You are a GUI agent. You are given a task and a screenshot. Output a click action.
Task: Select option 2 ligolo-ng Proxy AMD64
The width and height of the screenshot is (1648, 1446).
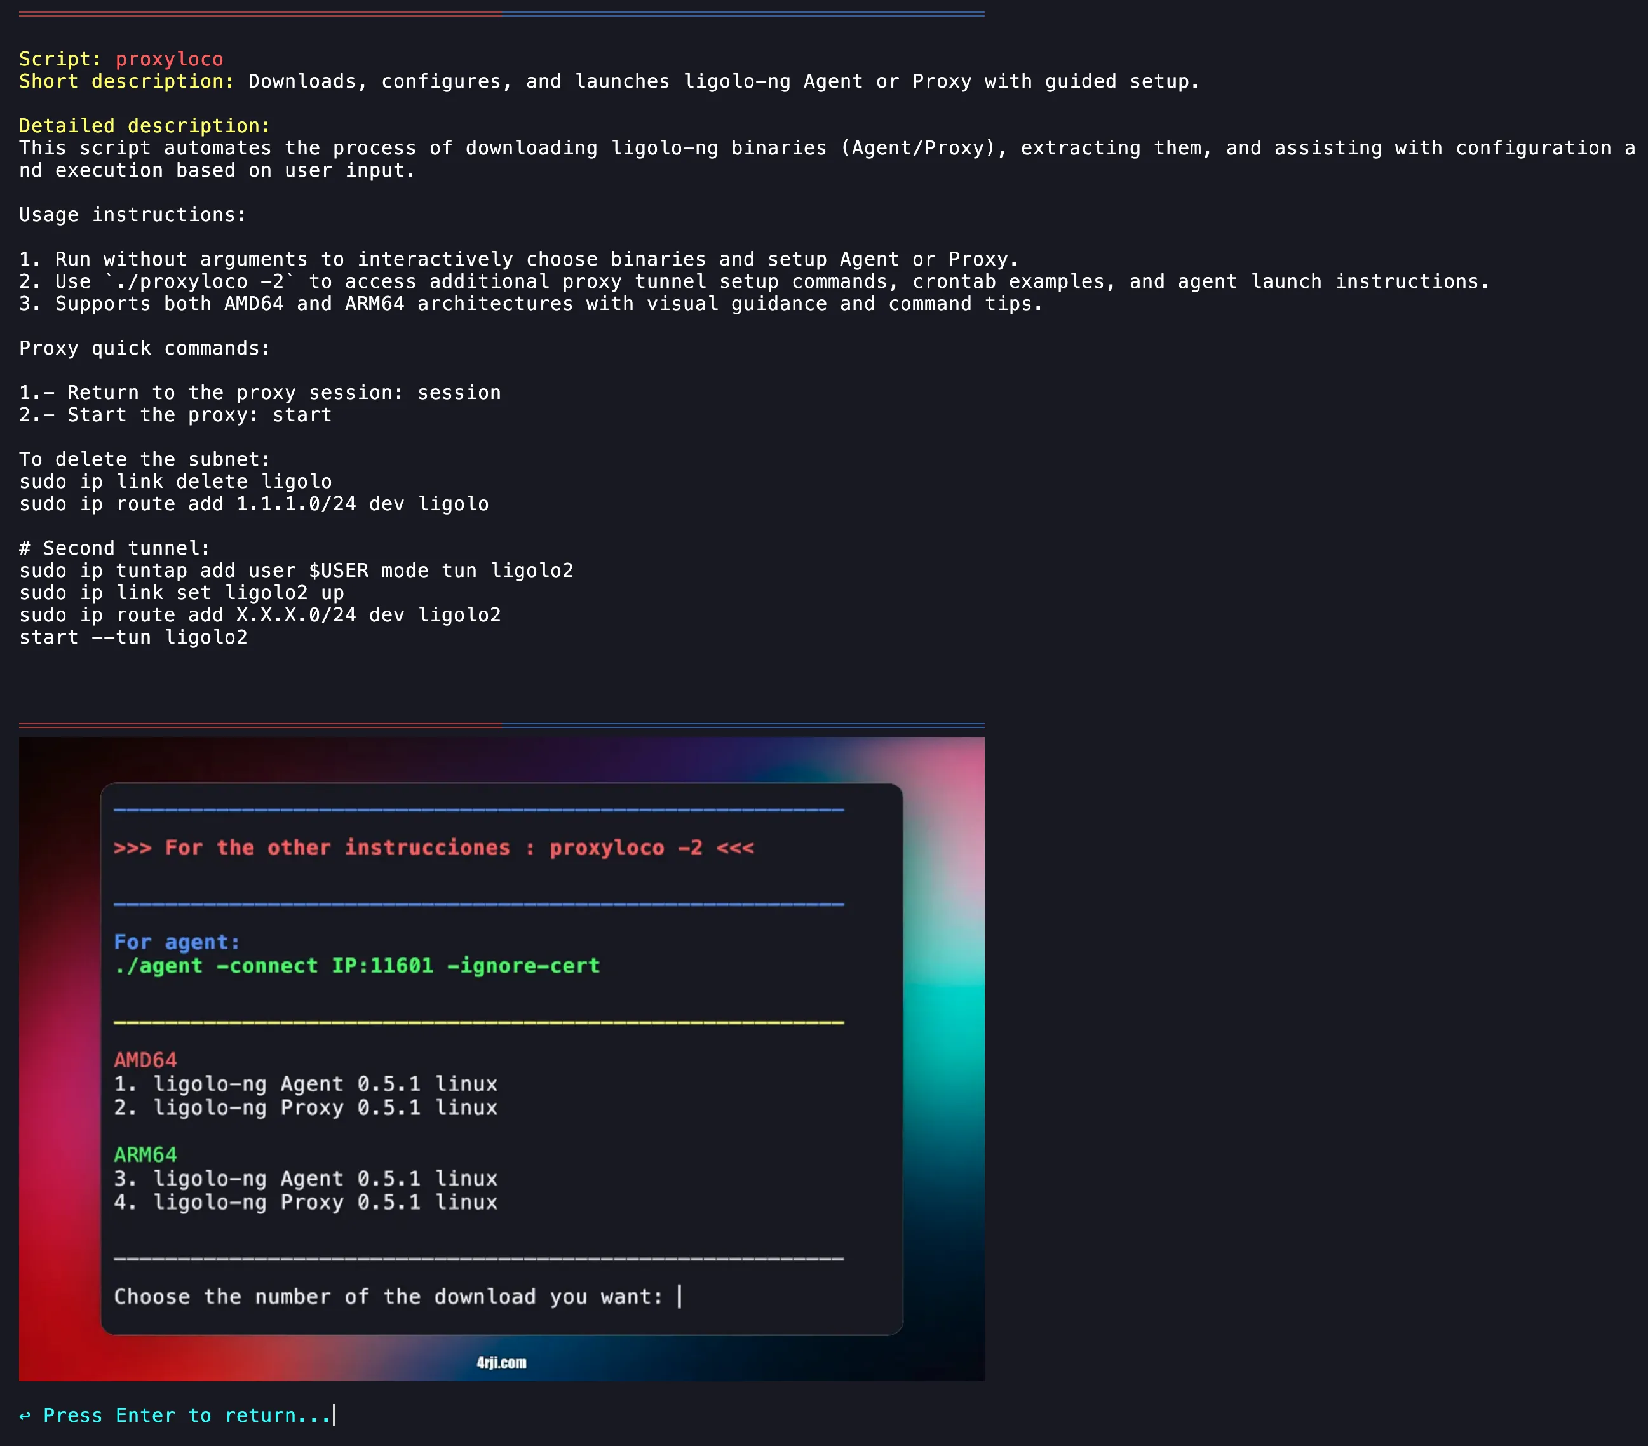pos(305,1108)
